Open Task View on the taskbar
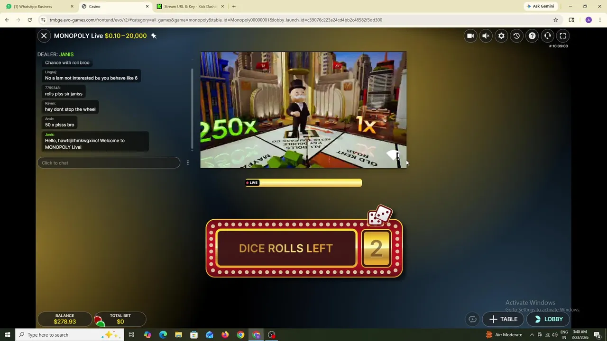The width and height of the screenshot is (607, 341). coord(131,335)
